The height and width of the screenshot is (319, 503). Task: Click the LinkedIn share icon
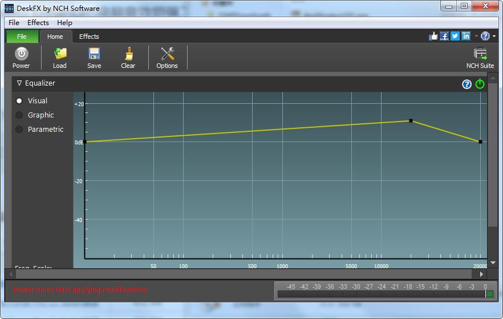click(466, 36)
